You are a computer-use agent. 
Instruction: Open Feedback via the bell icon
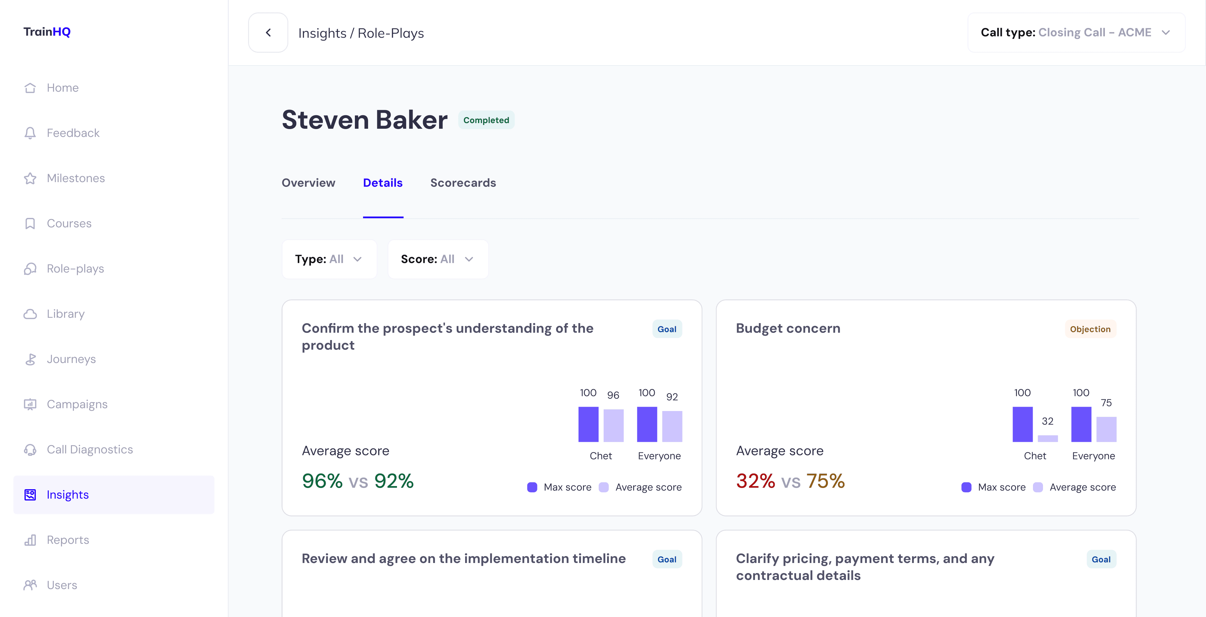point(30,133)
